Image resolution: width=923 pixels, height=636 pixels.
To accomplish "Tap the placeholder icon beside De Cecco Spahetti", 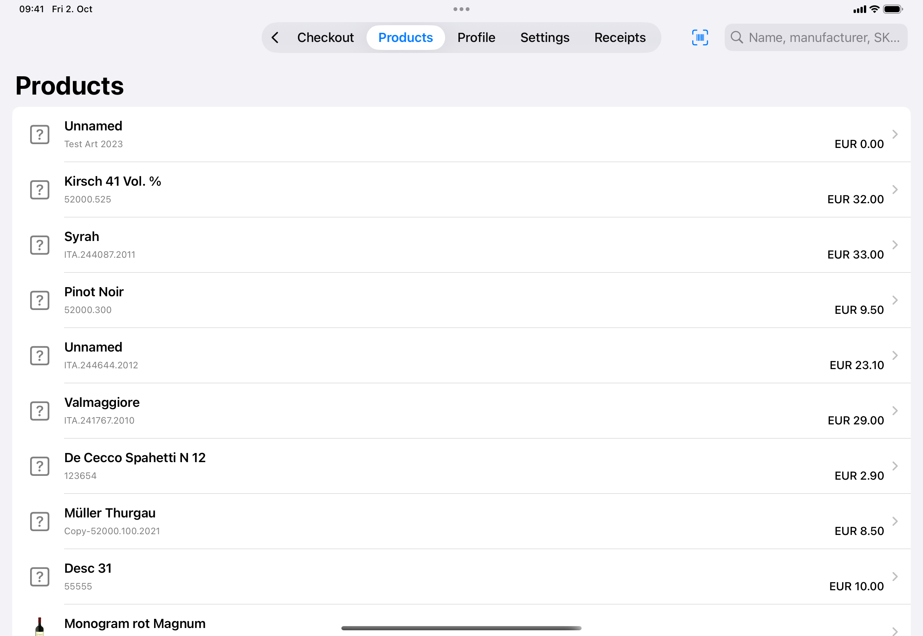I will click(x=40, y=466).
